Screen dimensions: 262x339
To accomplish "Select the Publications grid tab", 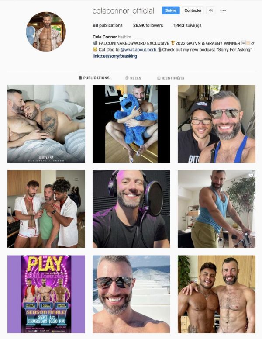I will click(x=94, y=78).
